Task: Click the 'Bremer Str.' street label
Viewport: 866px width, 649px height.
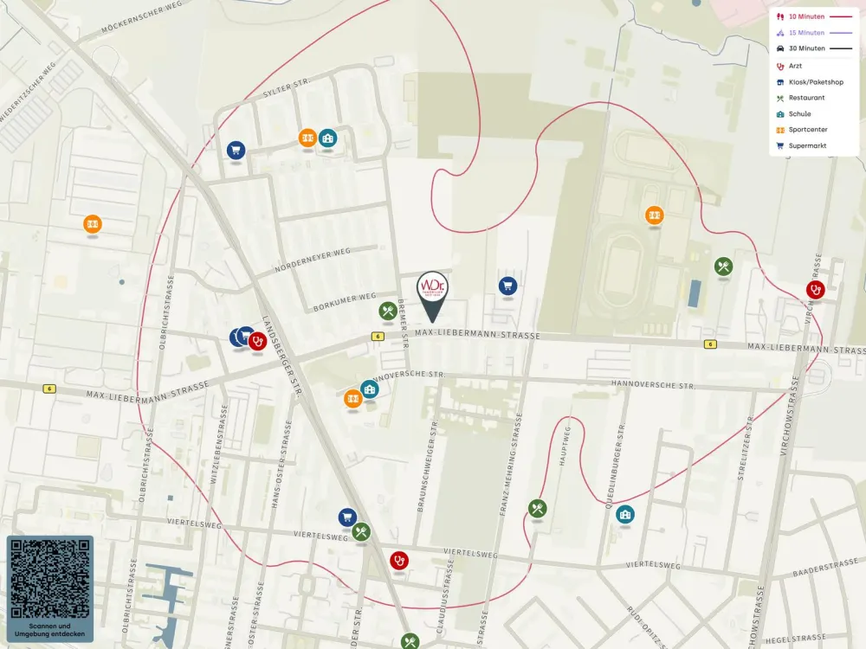Action: [x=402, y=324]
